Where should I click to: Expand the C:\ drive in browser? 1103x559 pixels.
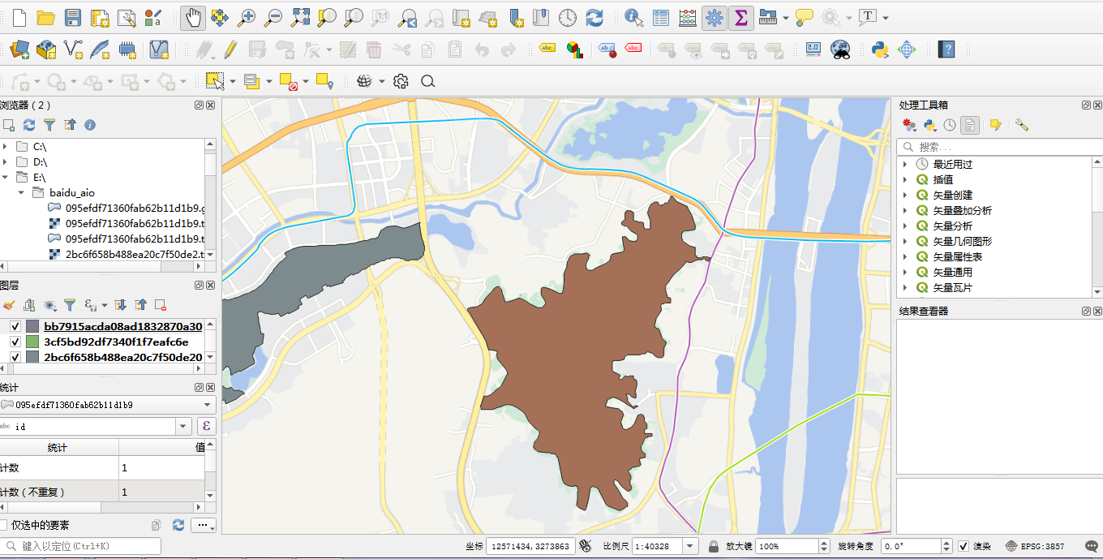click(x=4, y=147)
